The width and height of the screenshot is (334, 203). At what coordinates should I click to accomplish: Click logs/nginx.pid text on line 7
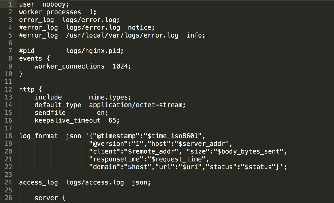click(93, 51)
